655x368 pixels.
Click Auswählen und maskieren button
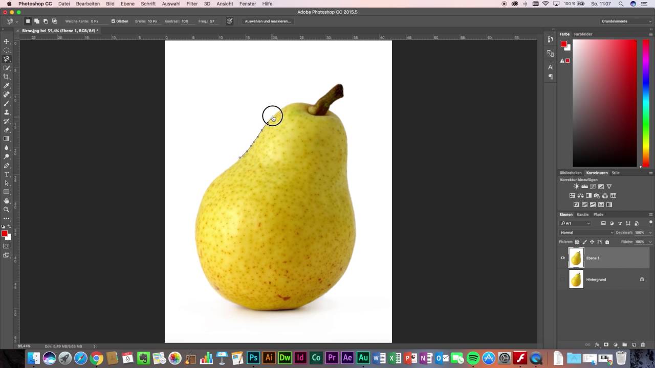[268, 21]
